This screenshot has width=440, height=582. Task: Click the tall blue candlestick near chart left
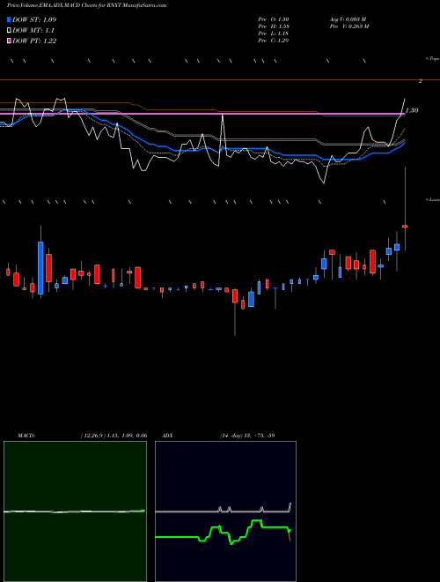pyautogui.click(x=40, y=267)
